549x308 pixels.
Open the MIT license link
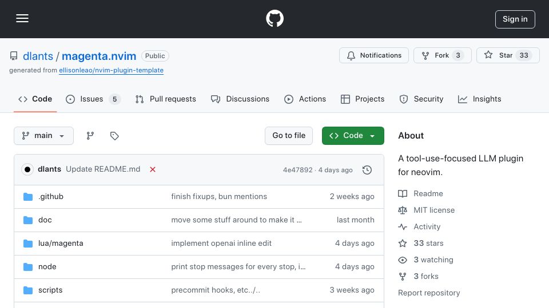click(x=434, y=210)
